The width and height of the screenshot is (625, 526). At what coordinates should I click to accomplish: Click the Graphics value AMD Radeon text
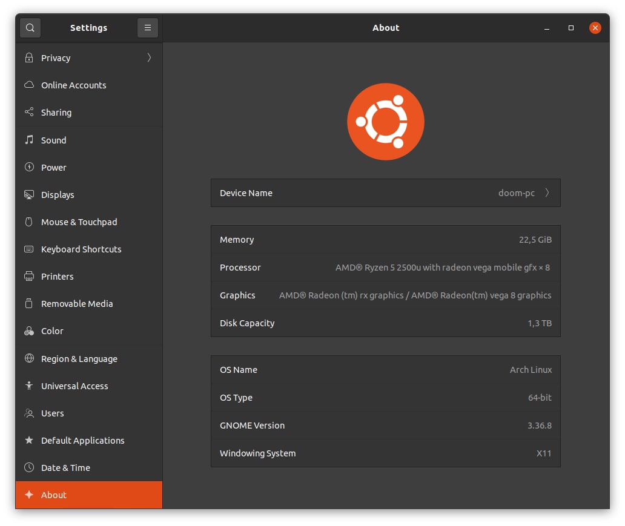click(415, 295)
